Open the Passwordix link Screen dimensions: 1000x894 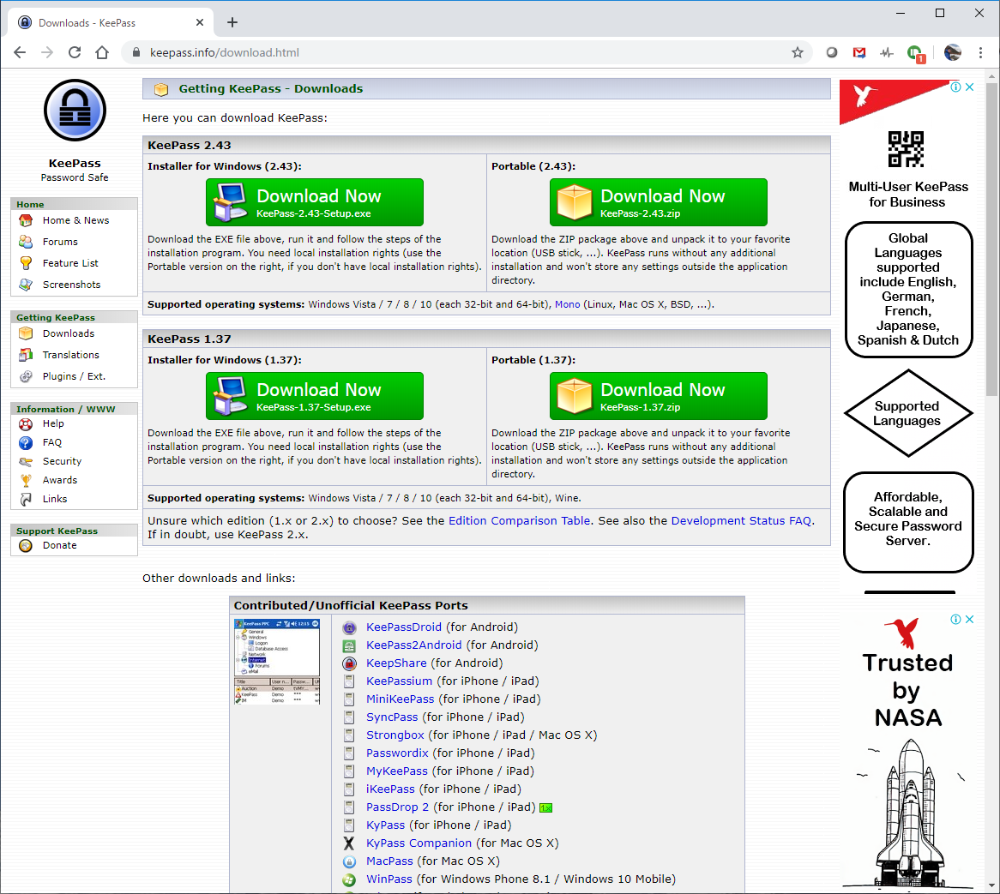[x=397, y=753]
